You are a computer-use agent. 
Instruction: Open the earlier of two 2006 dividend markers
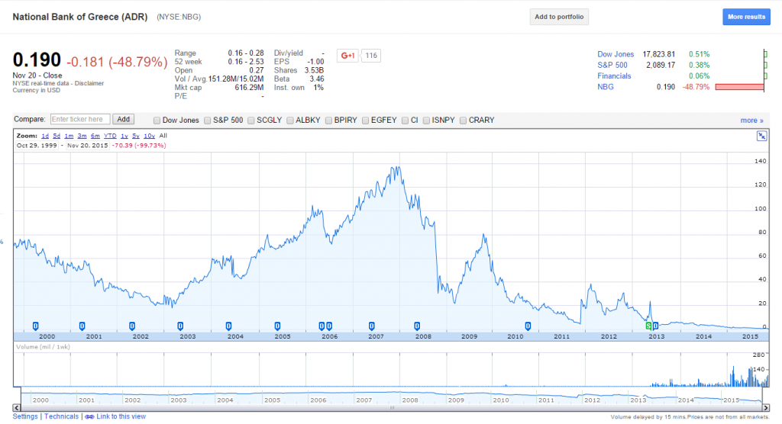(x=322, y=326)
